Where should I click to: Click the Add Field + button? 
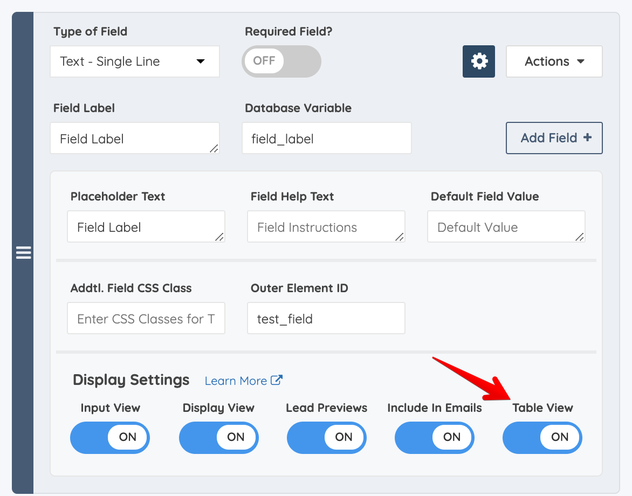[x=554, y=138]
